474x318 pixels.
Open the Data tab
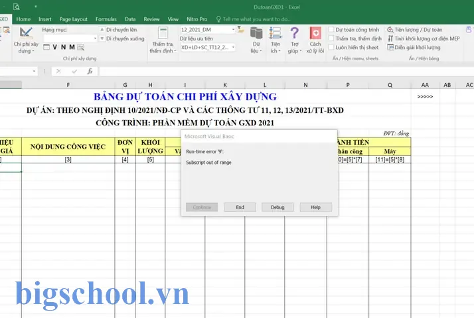point(130,19)
